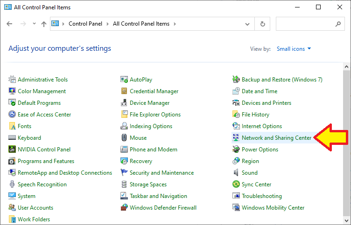
Task: Click the Keyboard icon
Action: pos(12,137)
